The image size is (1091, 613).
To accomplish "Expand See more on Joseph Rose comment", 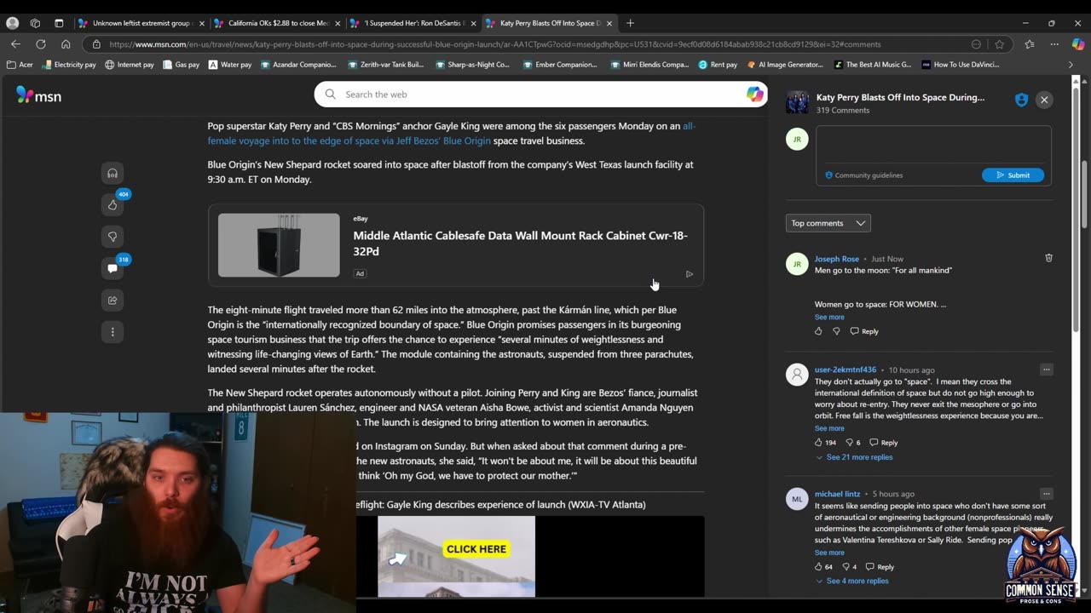I will point(829,317).
